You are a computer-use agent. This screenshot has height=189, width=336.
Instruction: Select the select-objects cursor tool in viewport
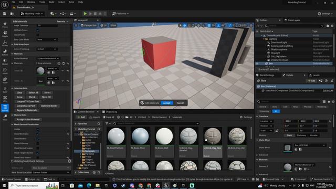point(180,26)
